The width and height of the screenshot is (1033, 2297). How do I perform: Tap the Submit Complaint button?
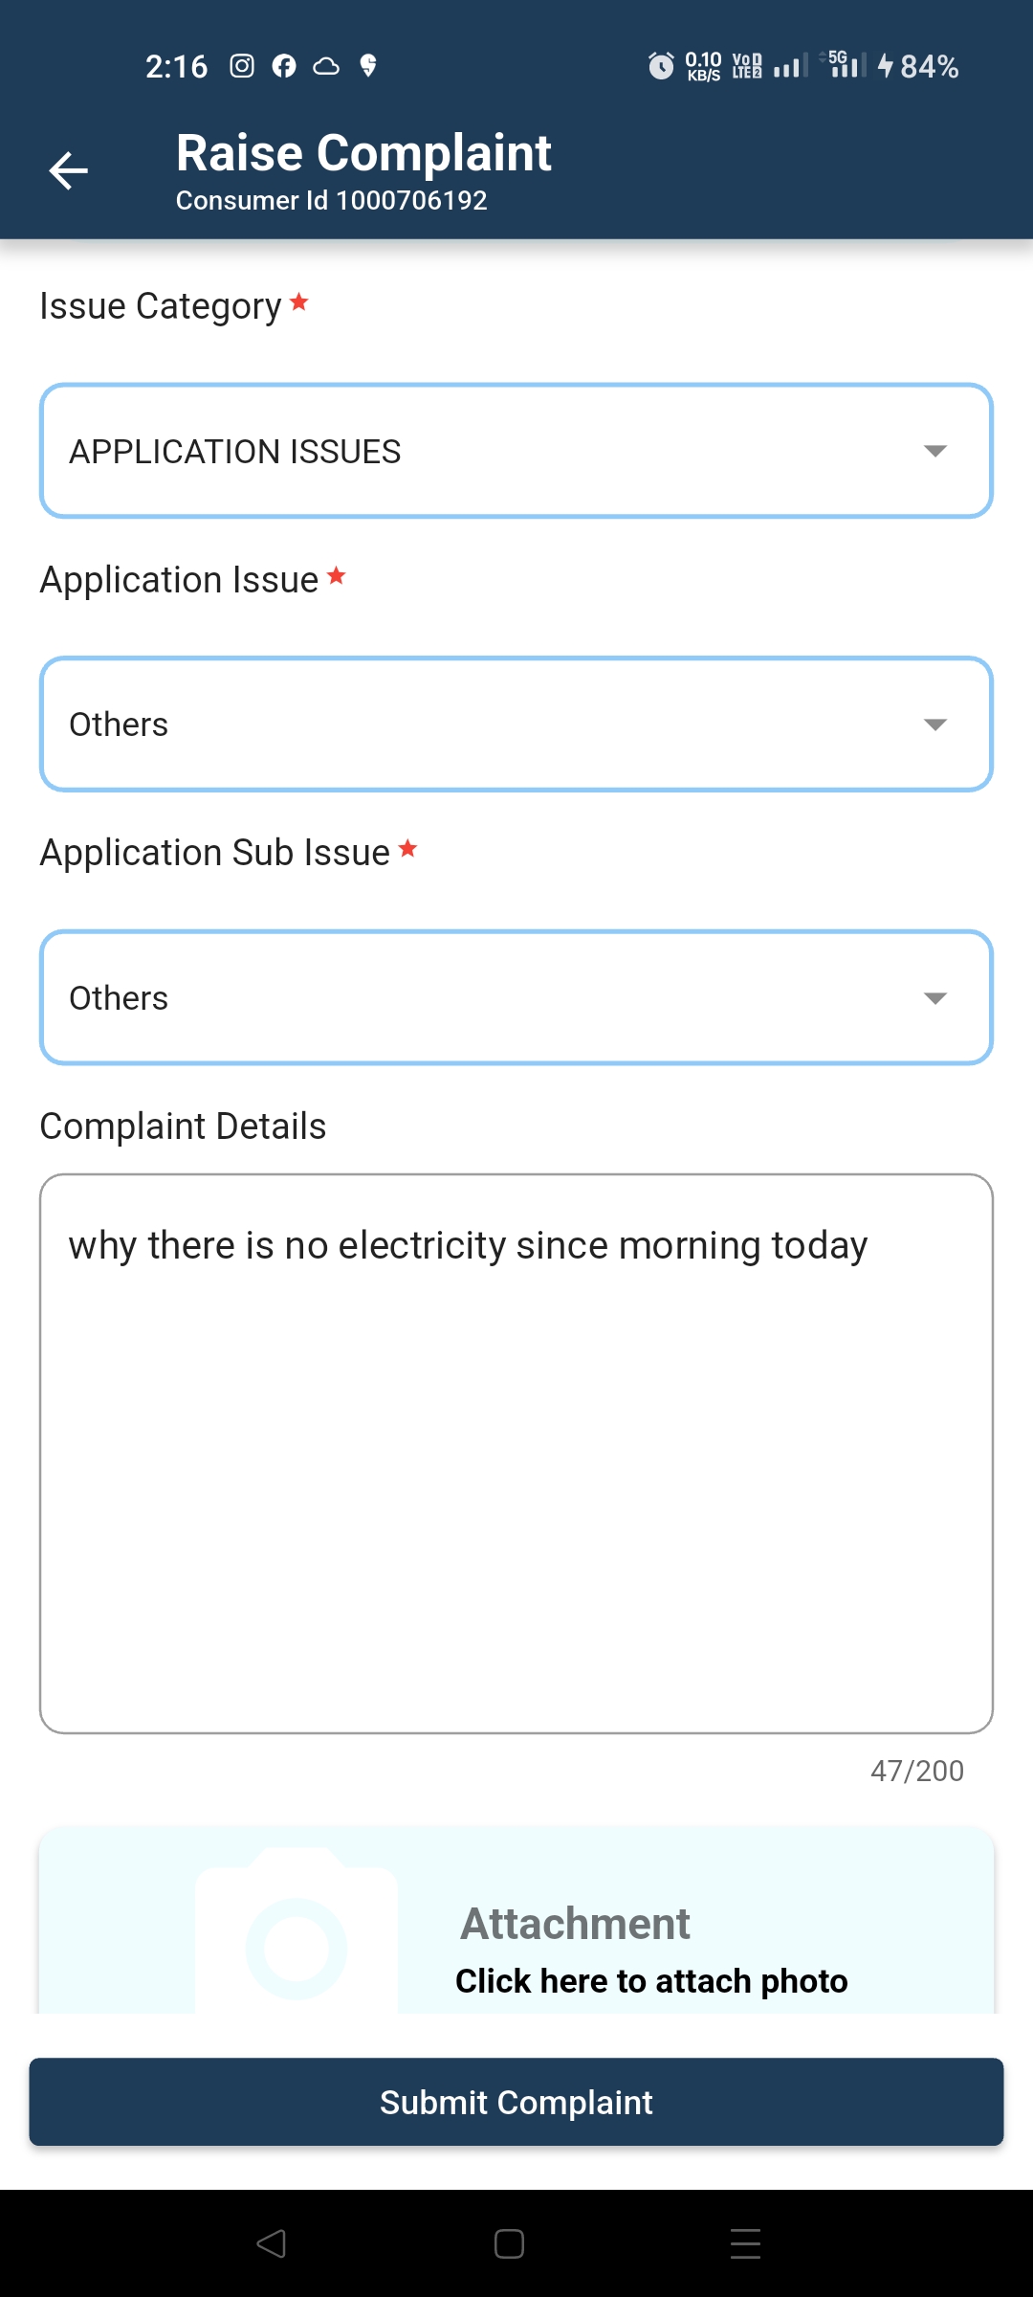click(x=516, y=2102)
